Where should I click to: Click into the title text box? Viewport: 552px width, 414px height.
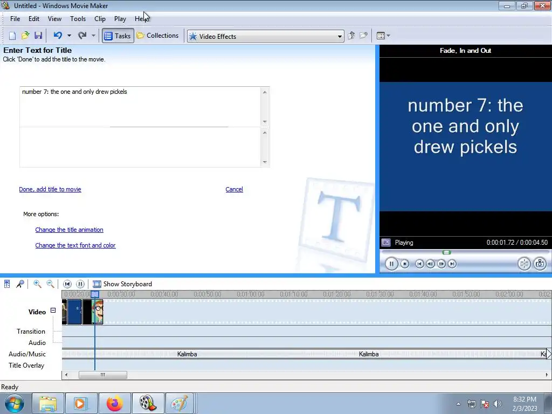141,107
